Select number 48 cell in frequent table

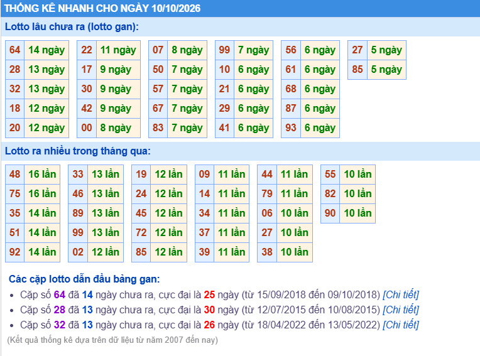point(14,175)
